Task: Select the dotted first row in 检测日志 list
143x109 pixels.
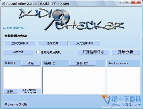Action: click(74, 68)
